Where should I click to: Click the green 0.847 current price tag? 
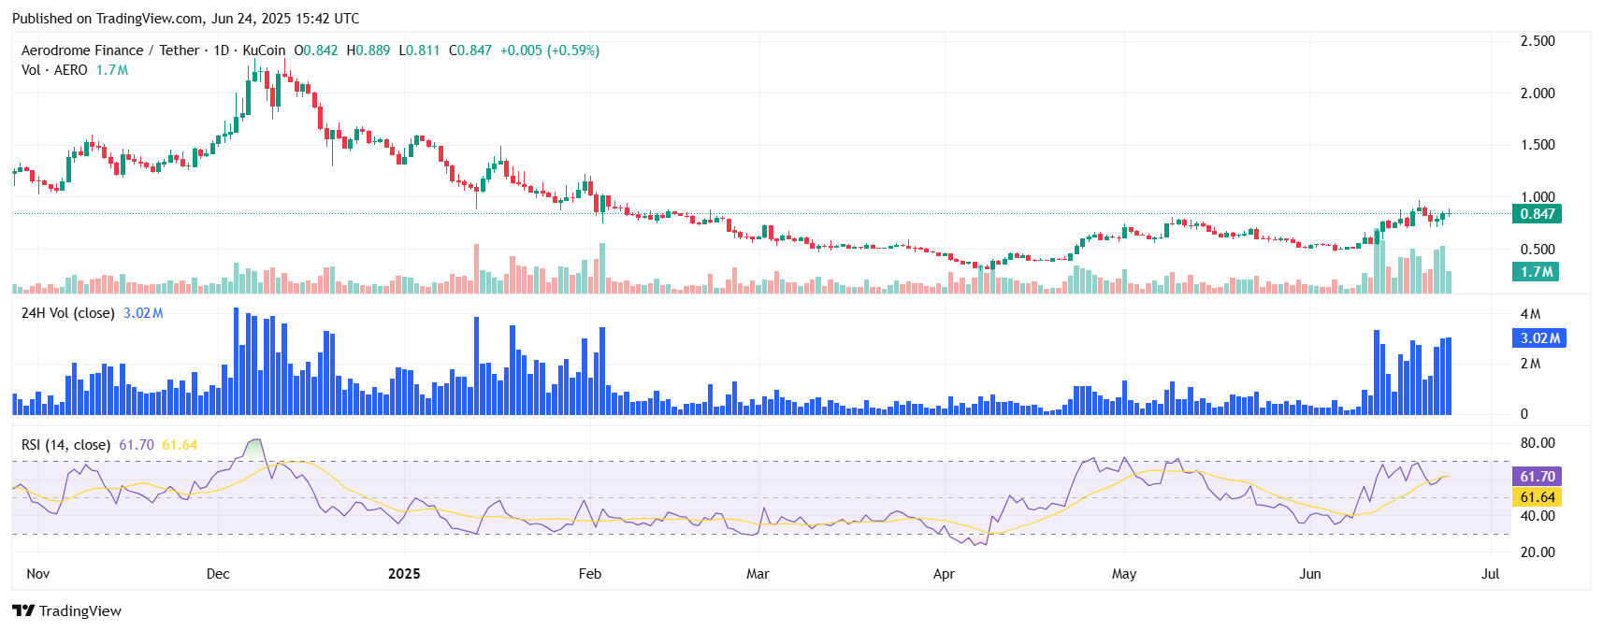point(1537,214)
